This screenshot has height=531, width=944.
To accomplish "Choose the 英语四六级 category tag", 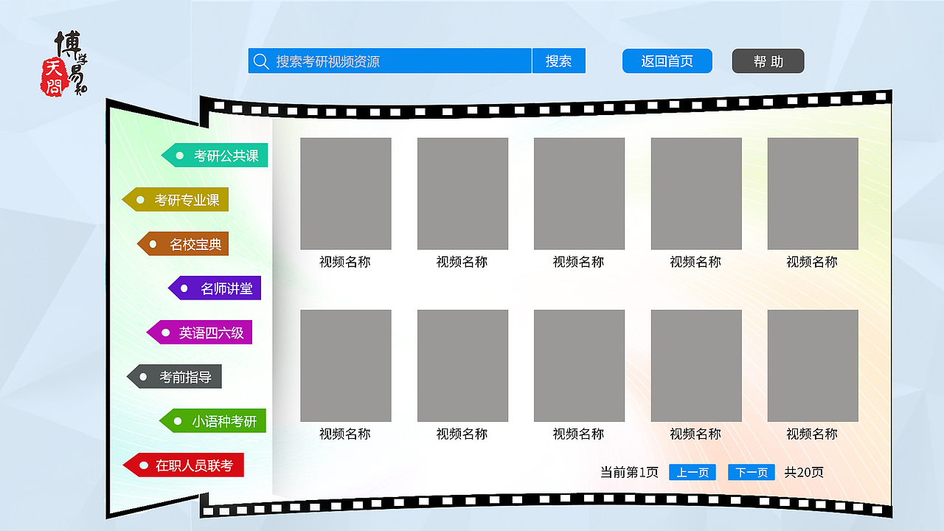I will [199, 333].
